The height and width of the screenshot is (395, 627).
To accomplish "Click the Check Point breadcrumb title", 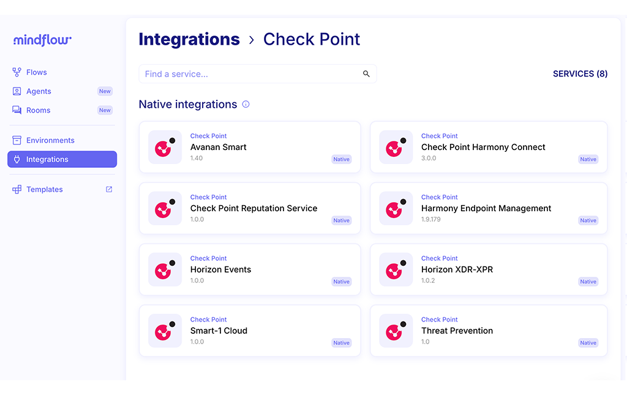I will [x=312, y=39].
